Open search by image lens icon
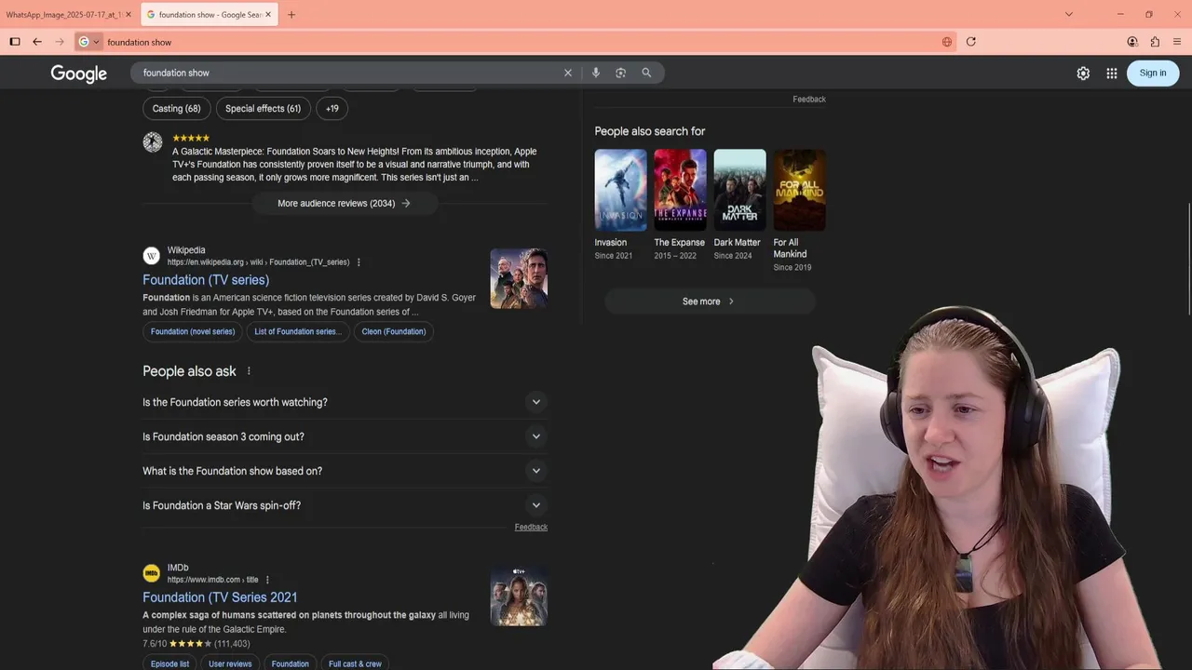Image resolution: width=1192 pixels, height=670 pixels. (x=621, y=73)
